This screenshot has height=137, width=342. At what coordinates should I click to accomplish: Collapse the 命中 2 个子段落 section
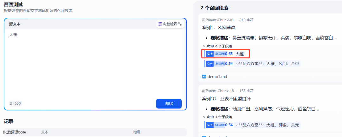coord(217,46)
